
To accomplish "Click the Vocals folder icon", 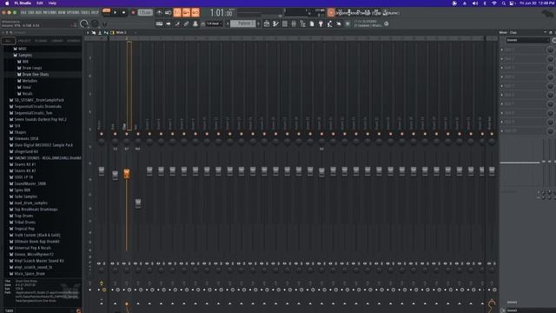I will click(x=19, y=94).
